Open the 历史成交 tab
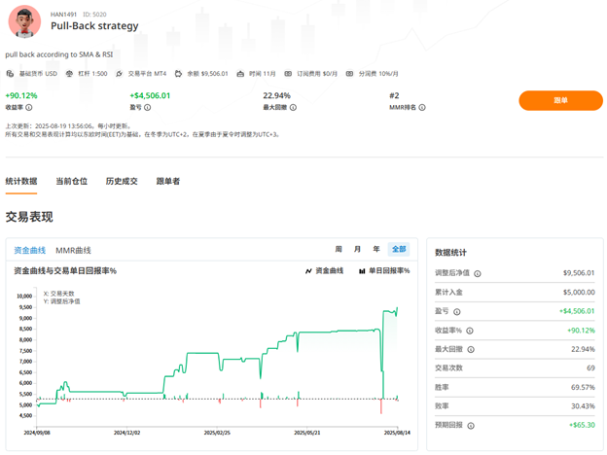Screen dimensions: 607x455 coord(122,181)
